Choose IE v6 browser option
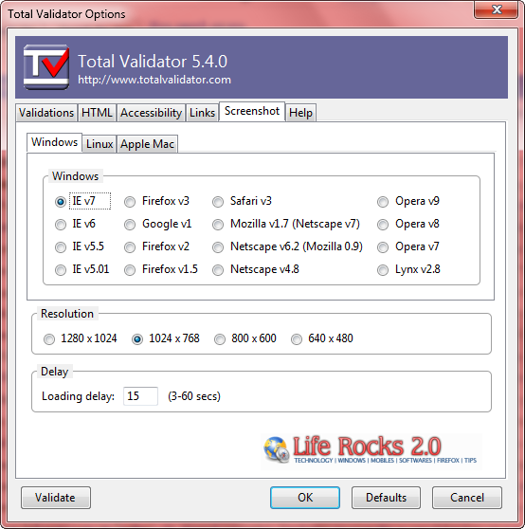525x529 pixels. [61, 225]
